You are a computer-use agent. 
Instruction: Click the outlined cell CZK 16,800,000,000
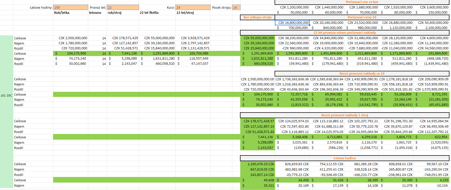pos(292,23)
